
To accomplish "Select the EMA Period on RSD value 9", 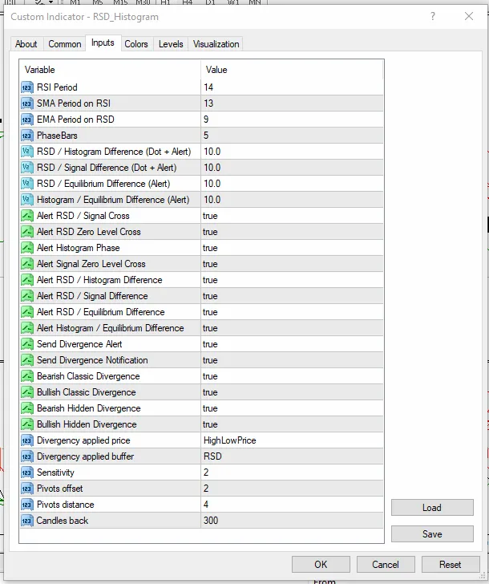I will (x=206, y=120).
